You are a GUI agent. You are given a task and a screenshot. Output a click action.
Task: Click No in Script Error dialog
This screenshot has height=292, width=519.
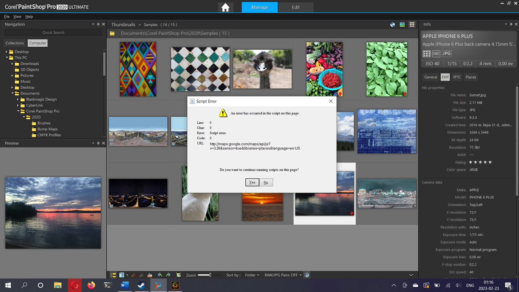tap(266, 183)
